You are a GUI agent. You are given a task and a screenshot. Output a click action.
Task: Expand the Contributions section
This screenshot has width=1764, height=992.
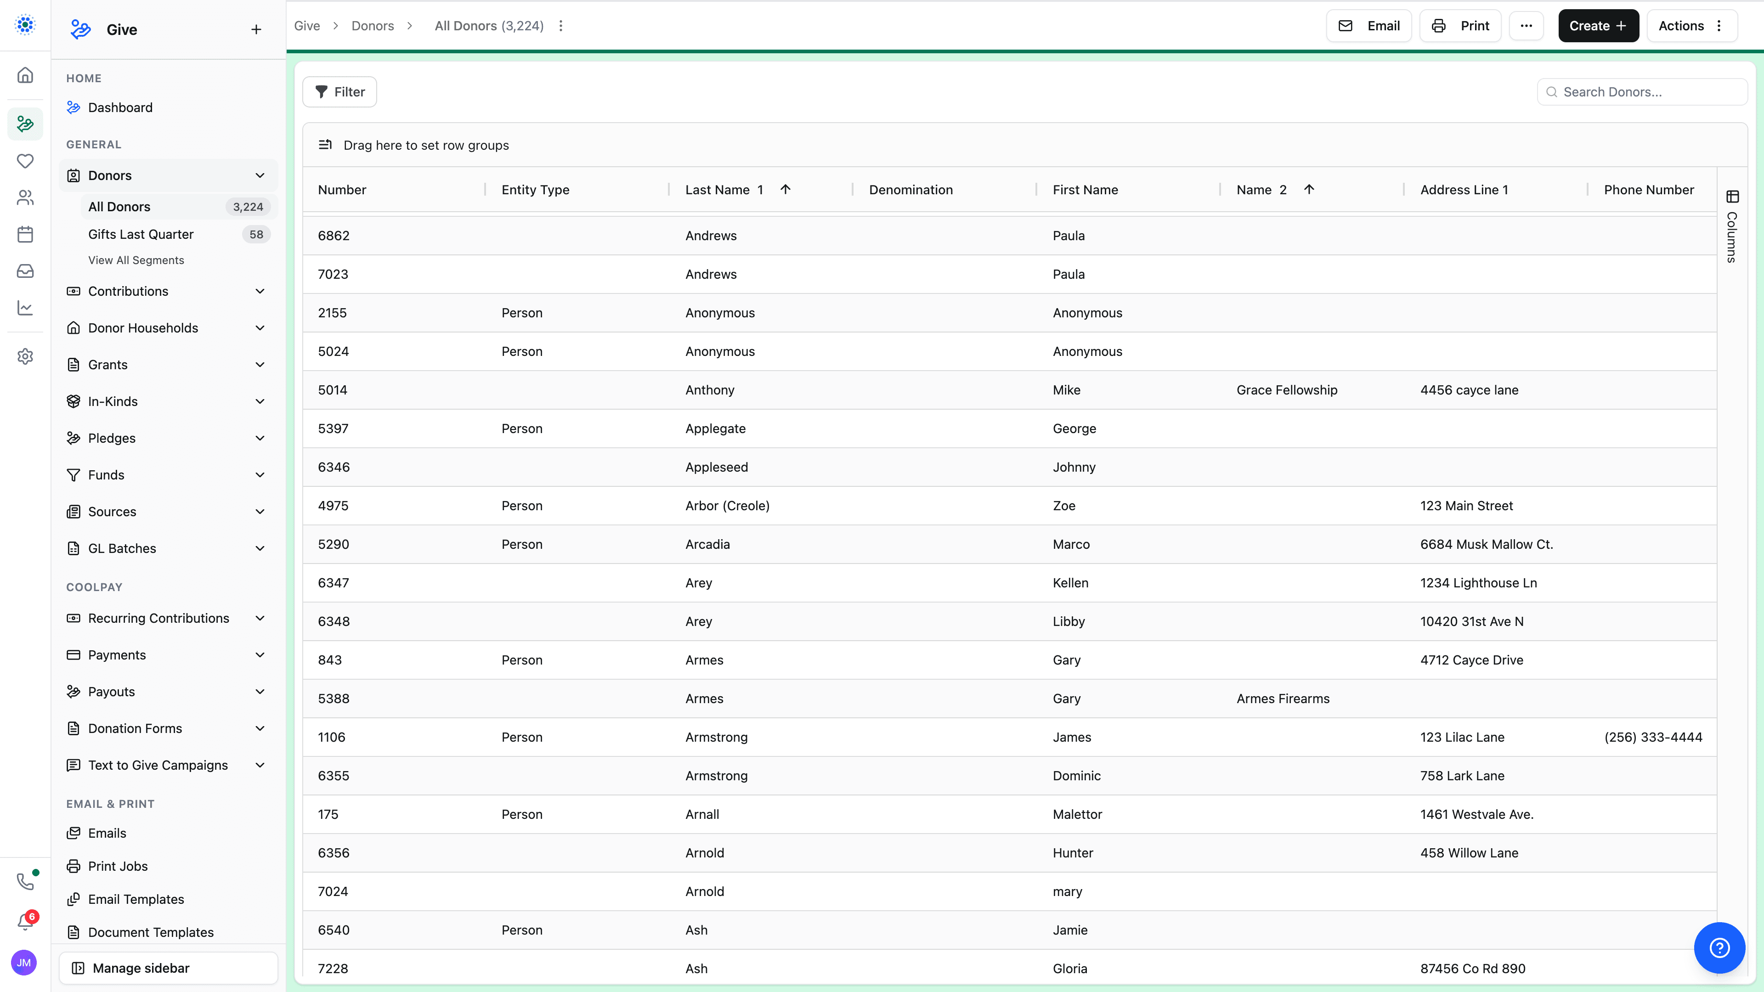click(x=260, y=291)
